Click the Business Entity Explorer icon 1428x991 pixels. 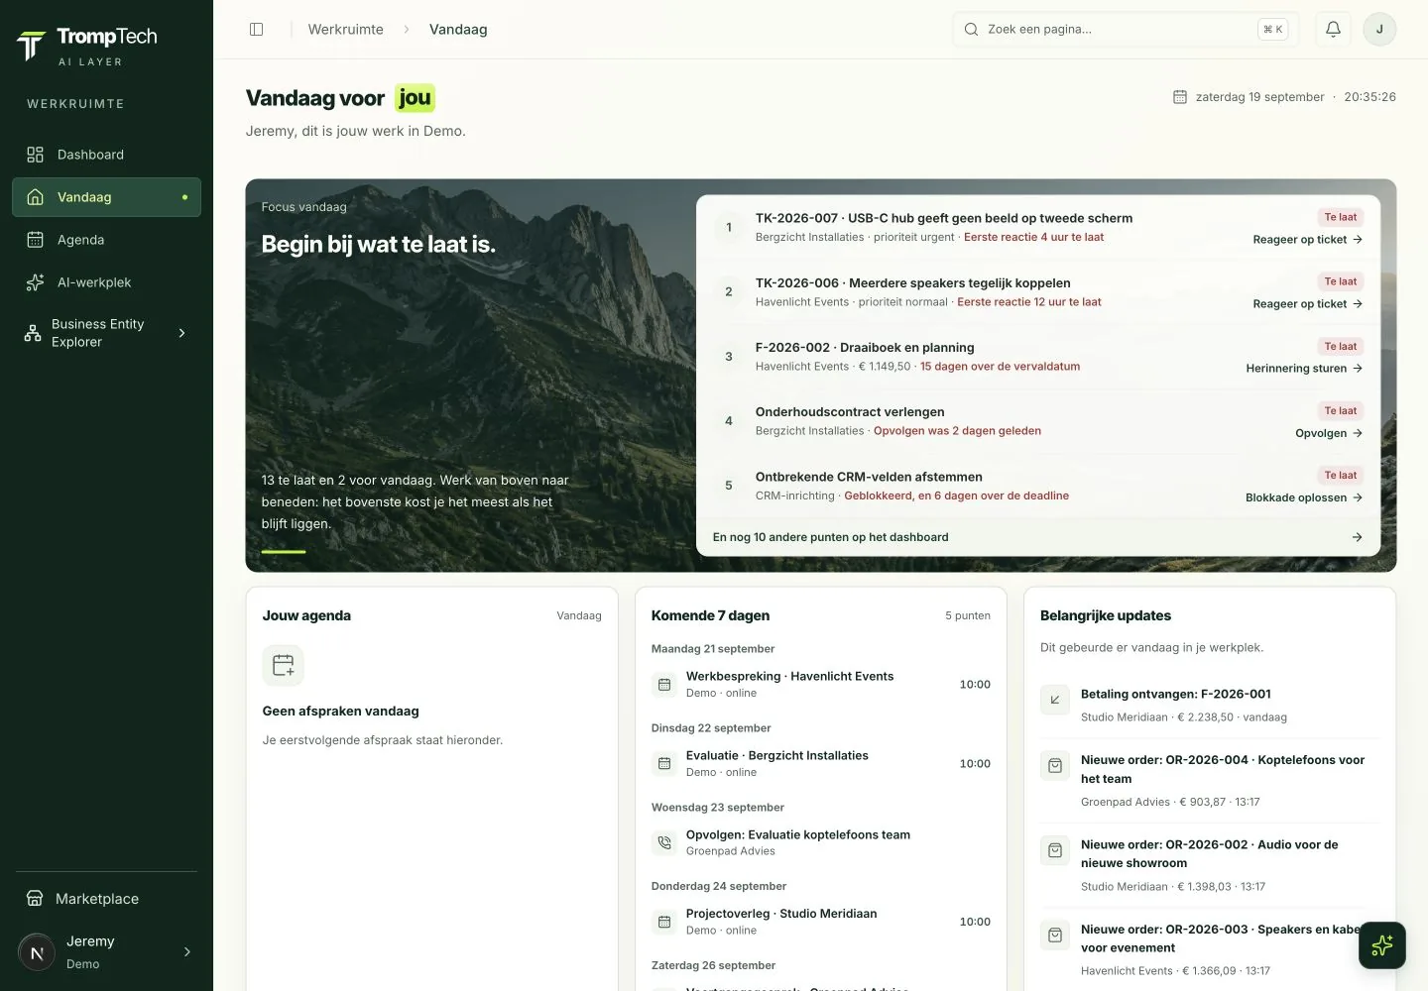click(33, 333)
